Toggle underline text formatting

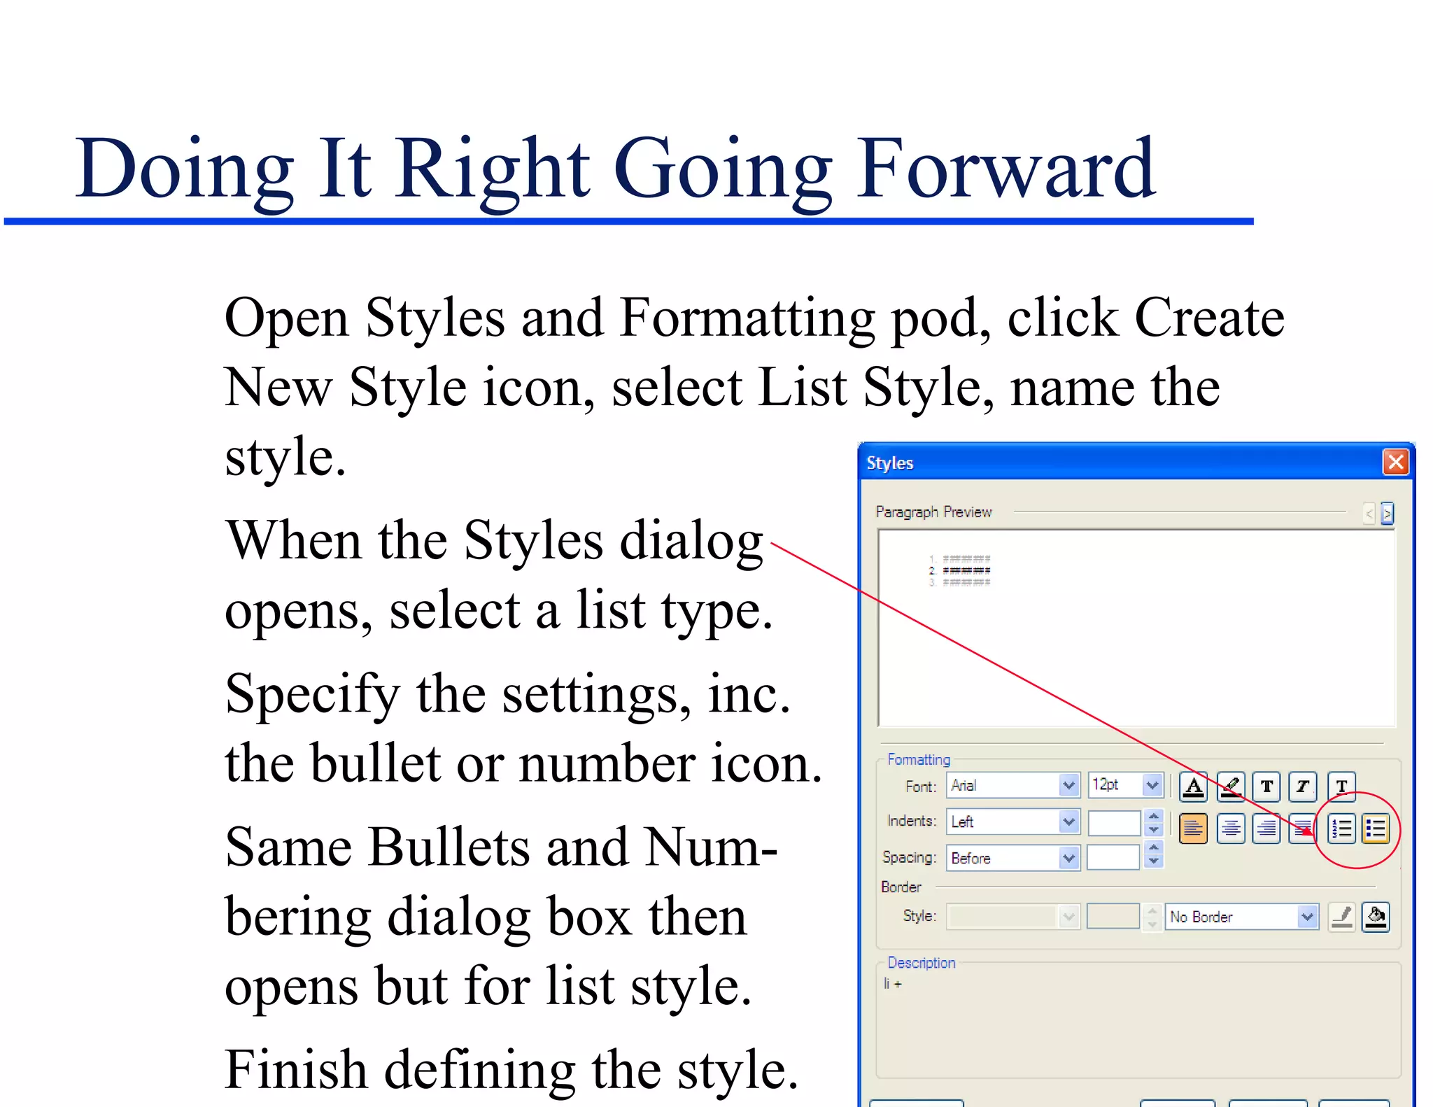(1341, 787)
